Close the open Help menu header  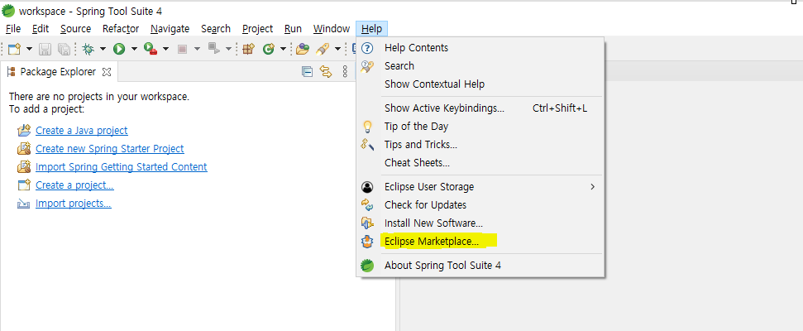pos(371,29)
